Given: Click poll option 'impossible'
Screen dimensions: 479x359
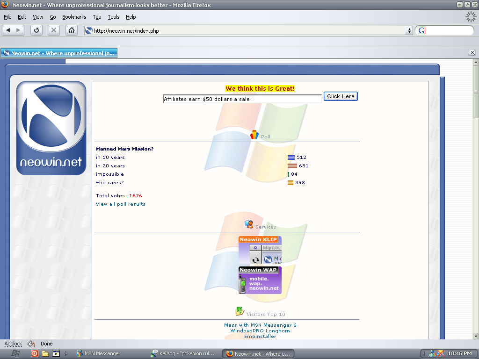Looking at the screenshot, I should 109,174.
